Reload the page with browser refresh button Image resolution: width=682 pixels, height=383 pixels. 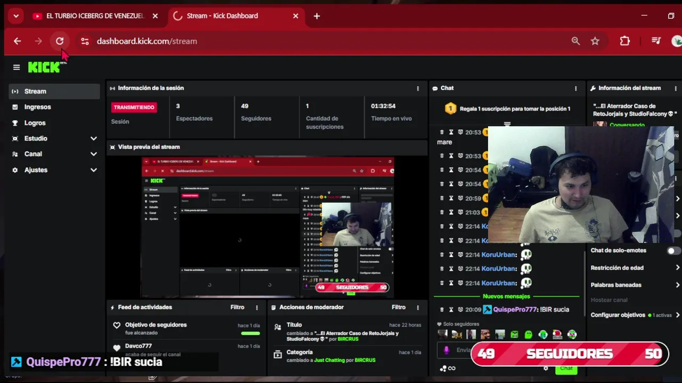click(x=60, y=41)
